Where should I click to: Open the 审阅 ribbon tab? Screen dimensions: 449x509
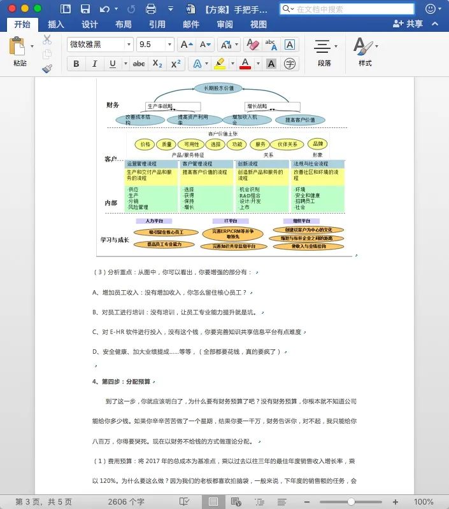(225, 24)
